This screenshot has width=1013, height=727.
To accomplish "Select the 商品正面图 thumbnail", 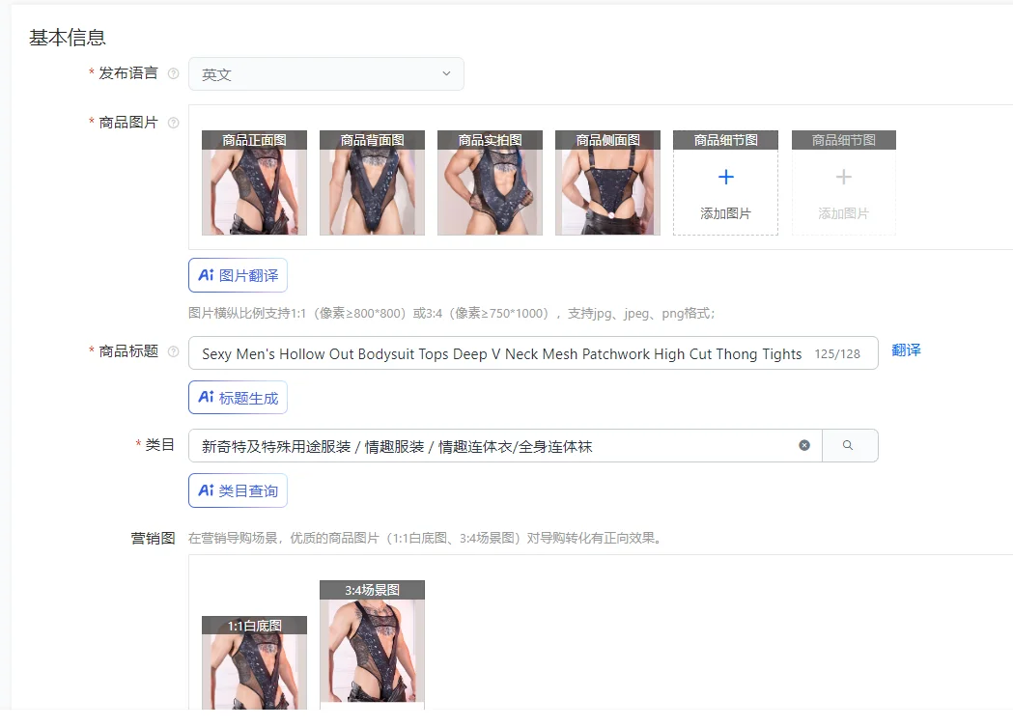I will 254,182.
